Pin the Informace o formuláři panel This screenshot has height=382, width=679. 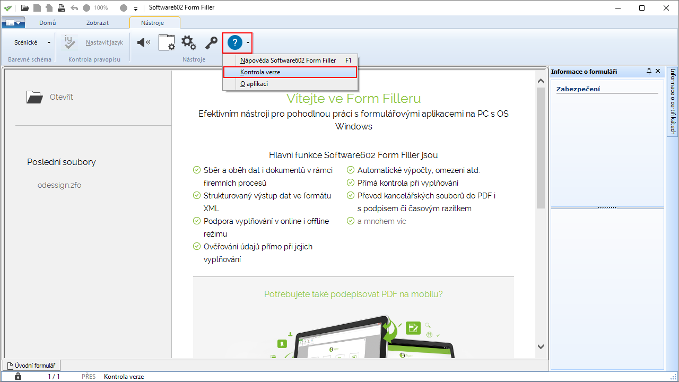coord(649,71)
